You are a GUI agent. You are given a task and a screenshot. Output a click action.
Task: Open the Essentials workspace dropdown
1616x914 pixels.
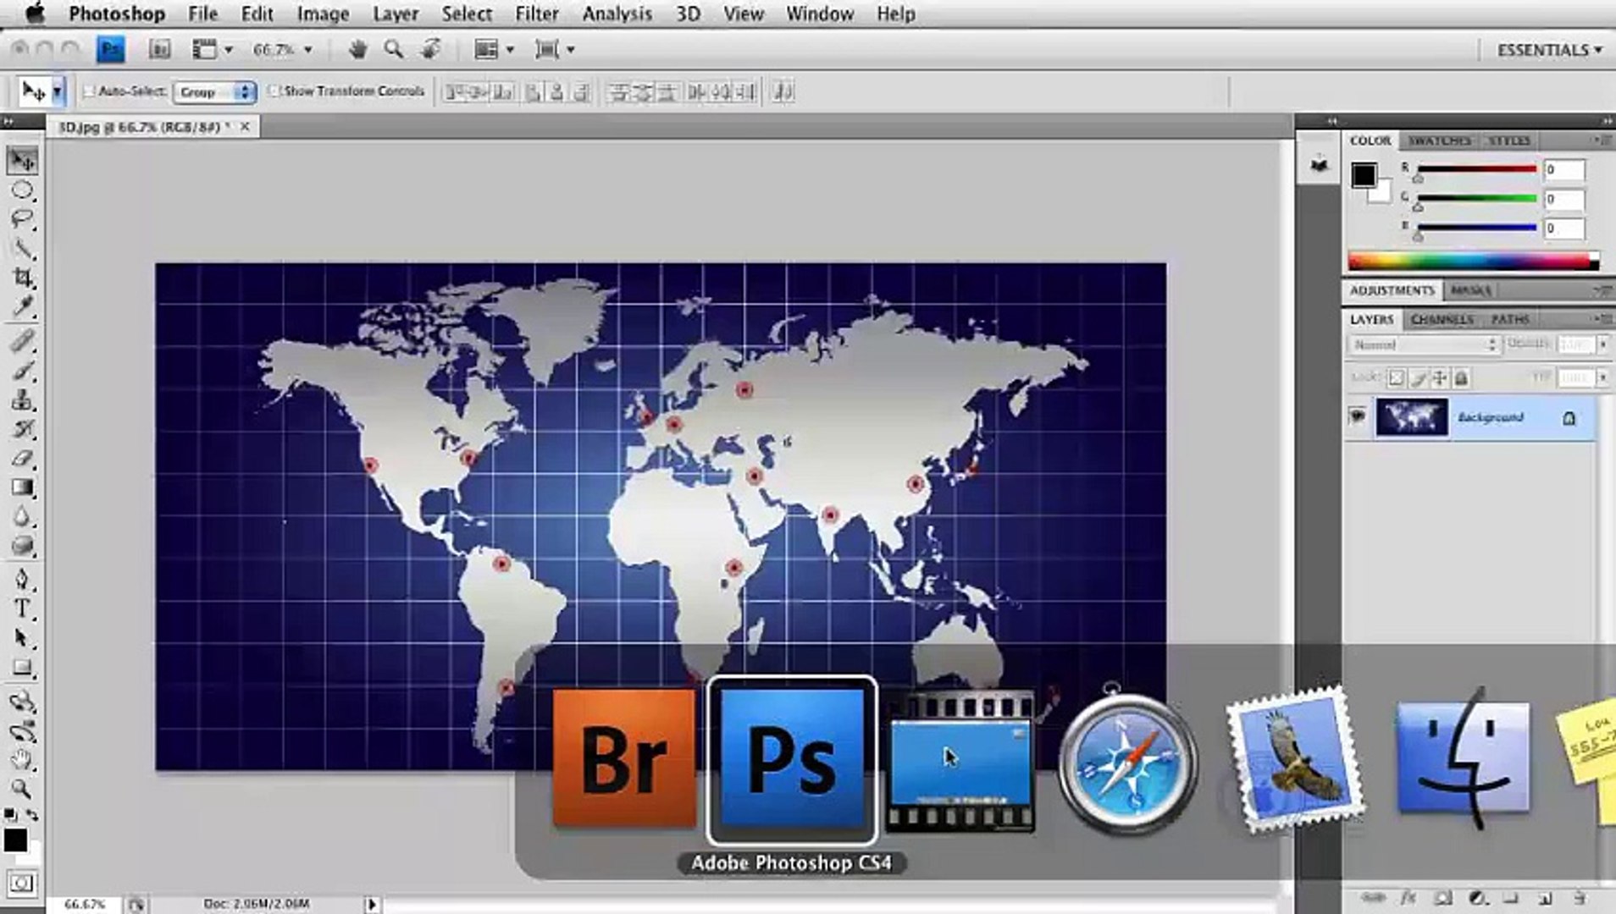click(x=1549, y=50)
